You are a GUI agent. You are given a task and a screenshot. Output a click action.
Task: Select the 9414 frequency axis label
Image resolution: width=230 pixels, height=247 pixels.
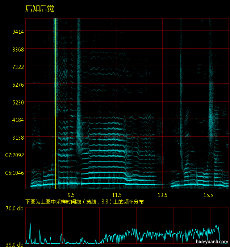pyautogui.click(x=18, y=32)
